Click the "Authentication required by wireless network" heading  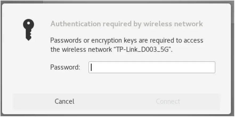pyautogui.click(x=127, y=24)
